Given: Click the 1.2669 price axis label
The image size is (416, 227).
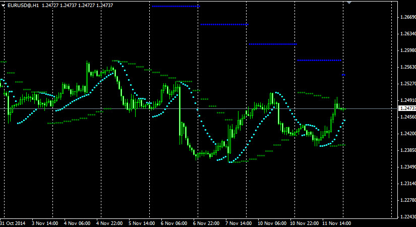Looking at the screenshot, I should click(x=408, y=17).
